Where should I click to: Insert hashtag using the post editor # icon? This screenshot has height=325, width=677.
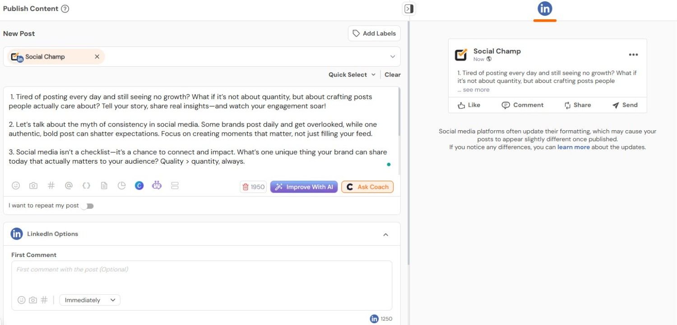pos(51,185)
